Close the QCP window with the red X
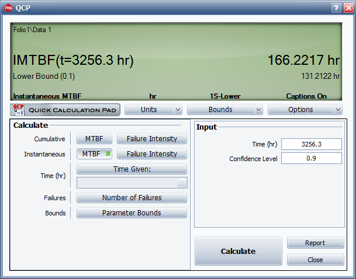356x279 pixels. tap(348, 8)
